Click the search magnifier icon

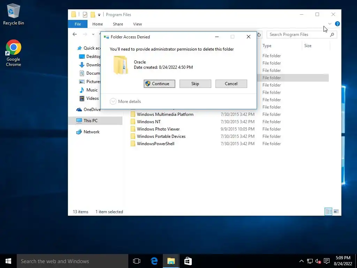332,35
